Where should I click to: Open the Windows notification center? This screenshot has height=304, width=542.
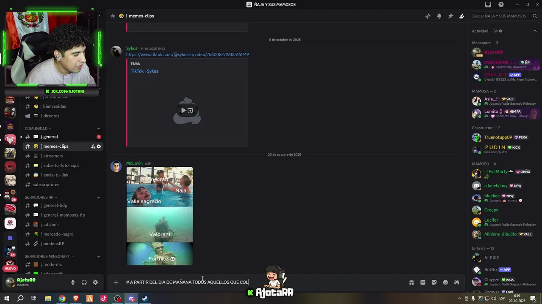point(533,299)
